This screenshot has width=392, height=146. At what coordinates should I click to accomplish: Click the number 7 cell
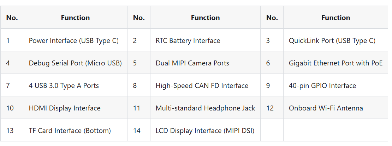pos(8,85)
